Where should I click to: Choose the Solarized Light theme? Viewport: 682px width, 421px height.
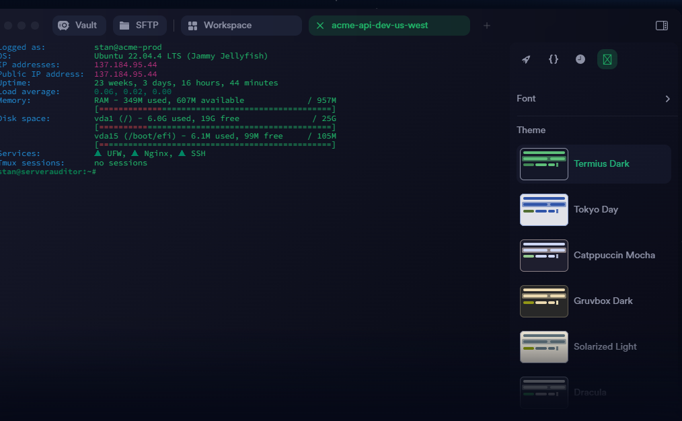coord(594,346)
